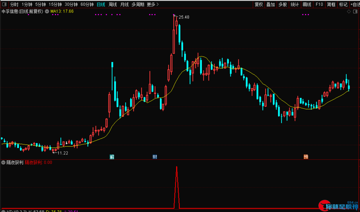Click the 25.48 high price label

click(184, 17)
